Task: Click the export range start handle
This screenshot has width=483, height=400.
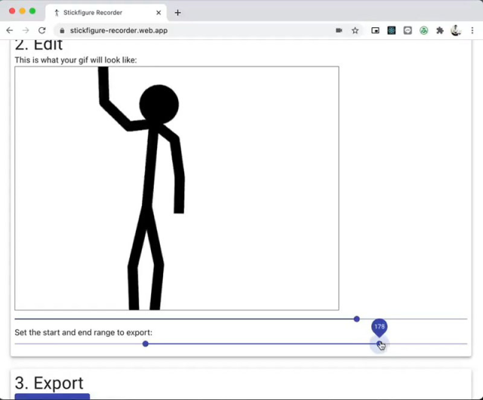Action: coord(146,344)
